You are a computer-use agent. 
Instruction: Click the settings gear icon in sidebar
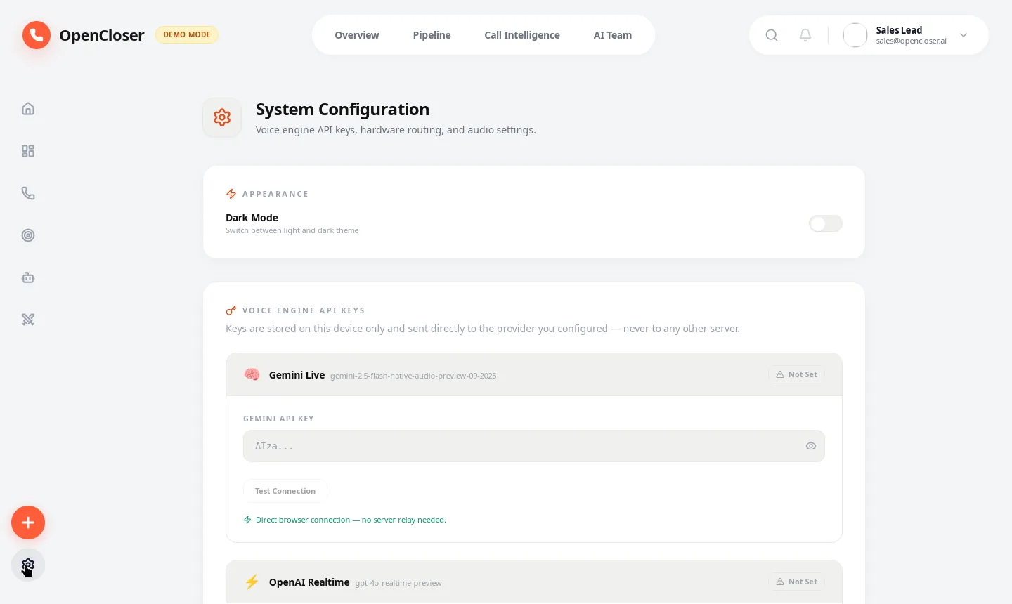click(x=28, y=565)
